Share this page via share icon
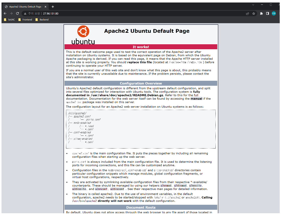The height and width of the screenshot is (215, 281). click(x=247, y=13)
